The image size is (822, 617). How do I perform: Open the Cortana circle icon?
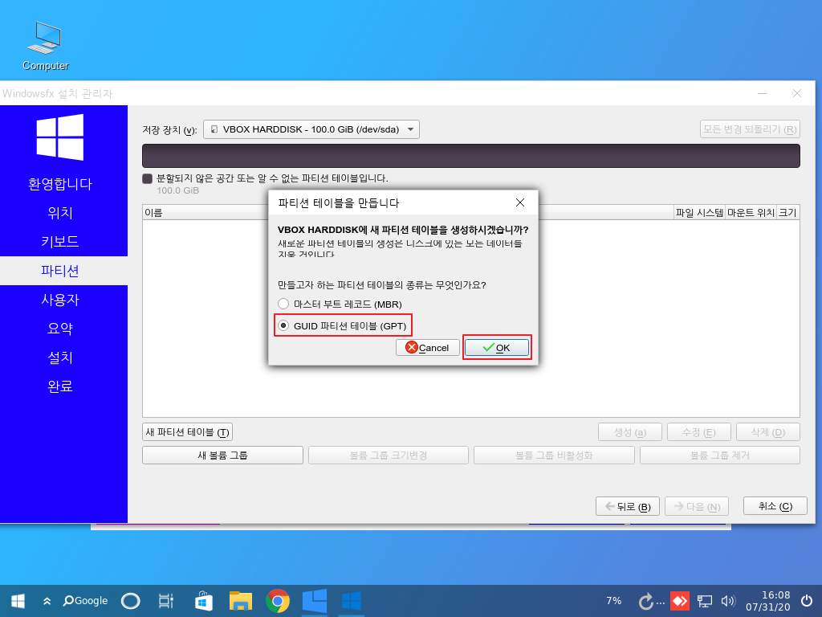131,601
